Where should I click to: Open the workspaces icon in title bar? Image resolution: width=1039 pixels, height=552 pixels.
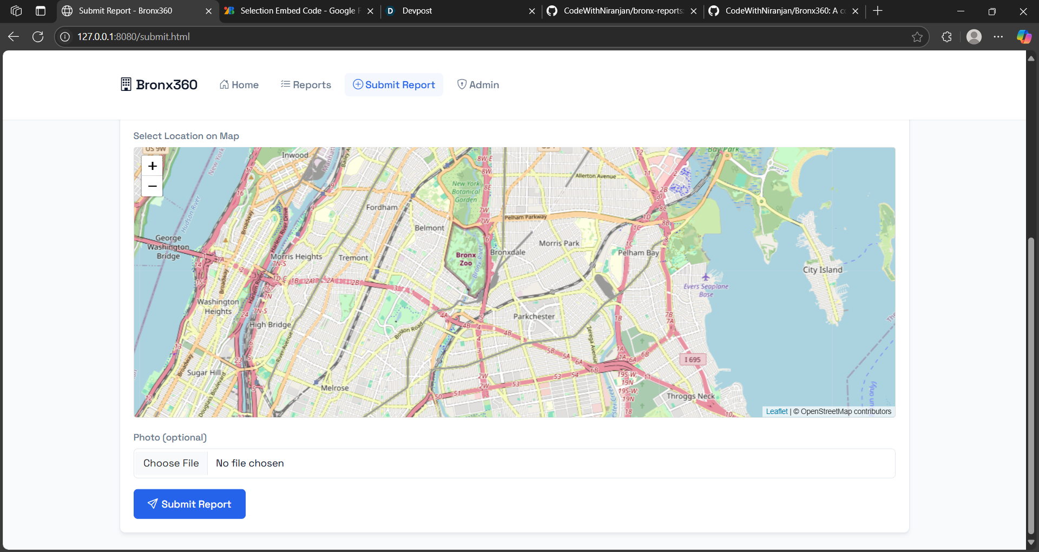coord(16,11)
